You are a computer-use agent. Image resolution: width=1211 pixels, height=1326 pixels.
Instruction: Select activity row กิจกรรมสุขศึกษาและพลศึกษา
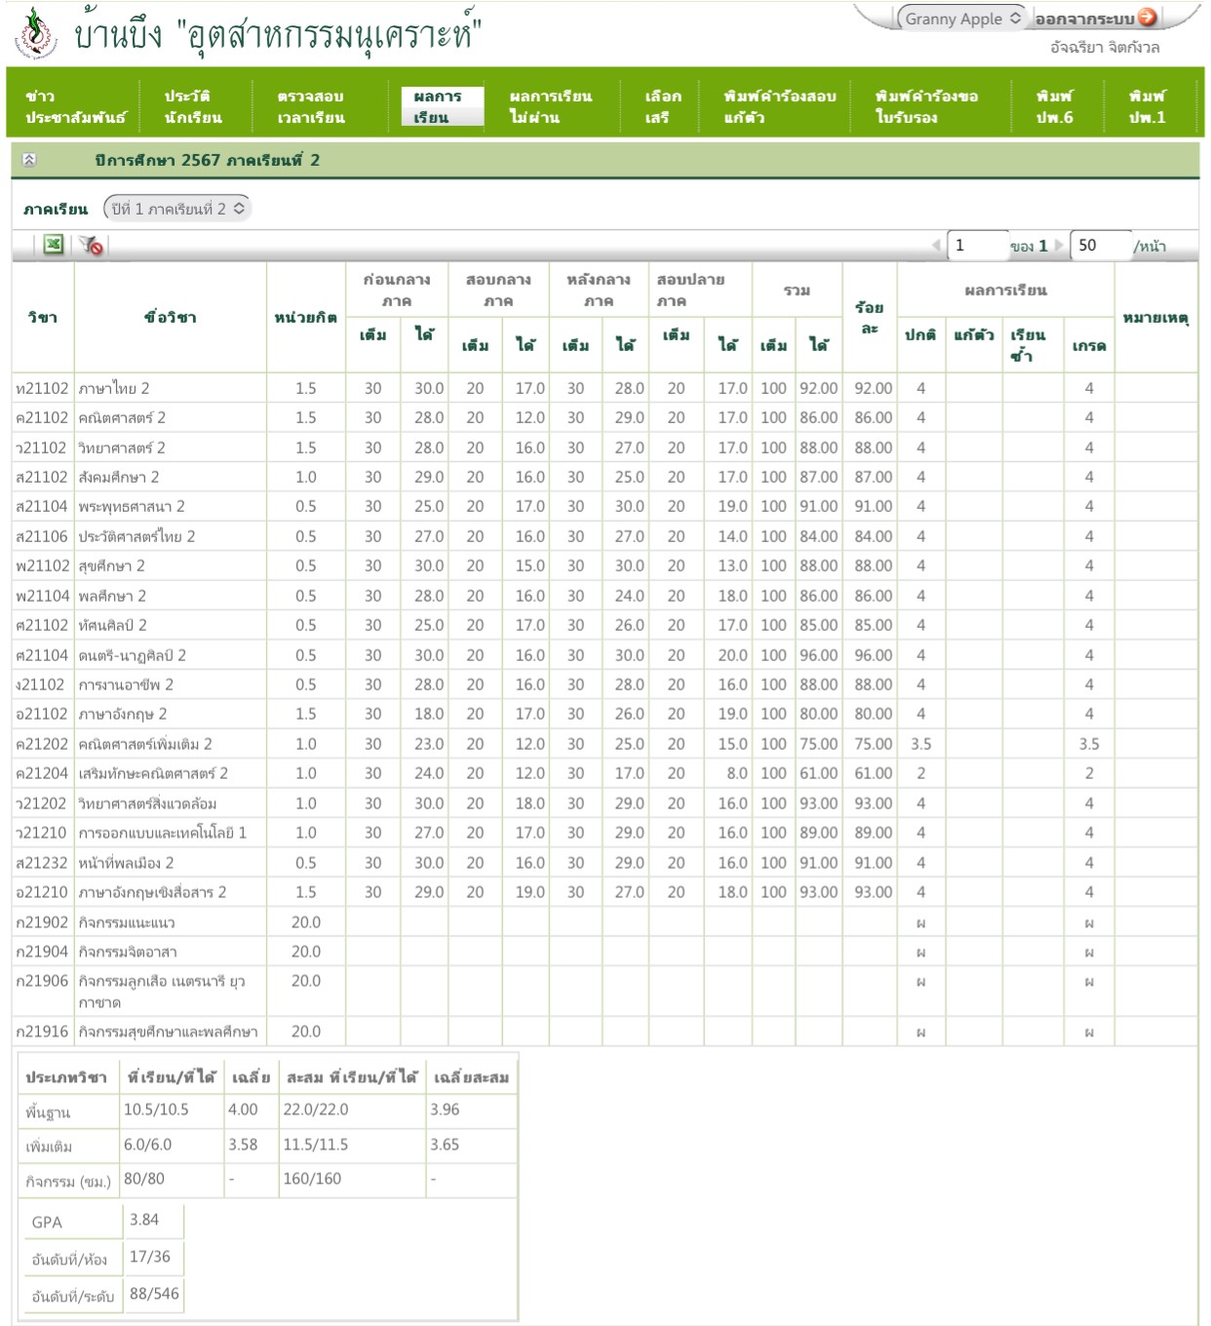tap(605, 1032)
